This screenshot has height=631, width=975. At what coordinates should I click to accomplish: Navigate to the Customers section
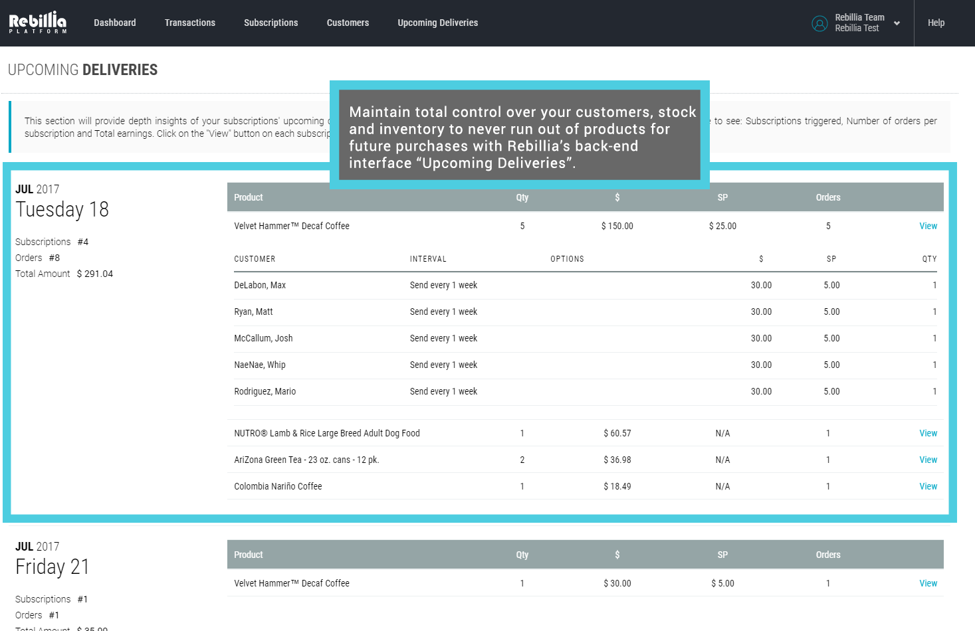pos(348,23)
